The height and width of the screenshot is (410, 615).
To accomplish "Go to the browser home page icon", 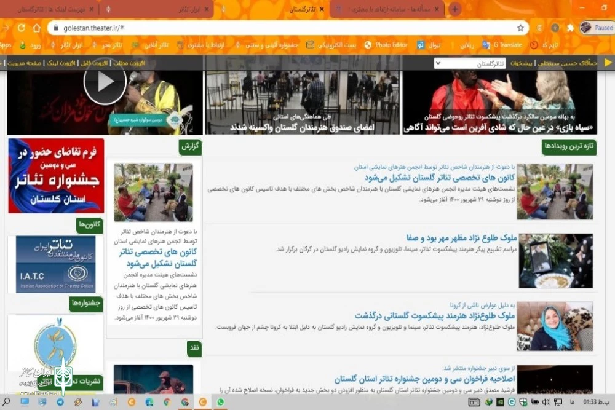I will (36, 28).
